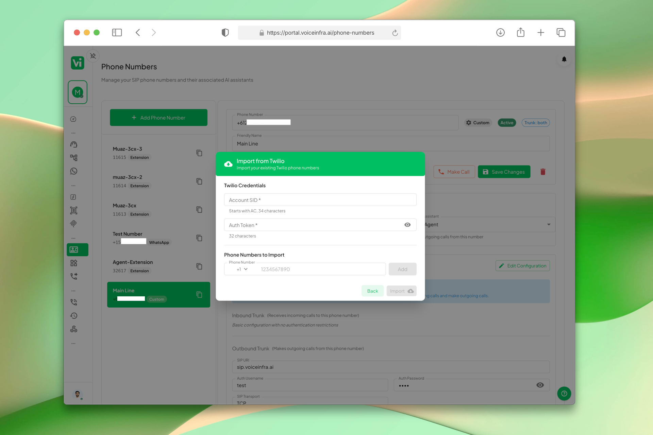Click Edit Configuration
This screenshot has height=435, width=653.
[x=522, y=266]
